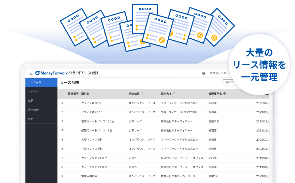Click the 取引名 column header
295x183 pixels.
click(85, 94)
